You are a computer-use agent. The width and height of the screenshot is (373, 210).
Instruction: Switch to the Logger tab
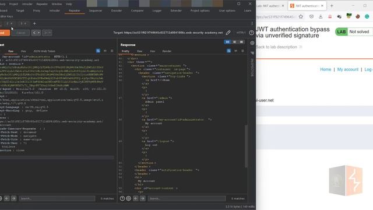pyautogui.click(x=157, y=10)
